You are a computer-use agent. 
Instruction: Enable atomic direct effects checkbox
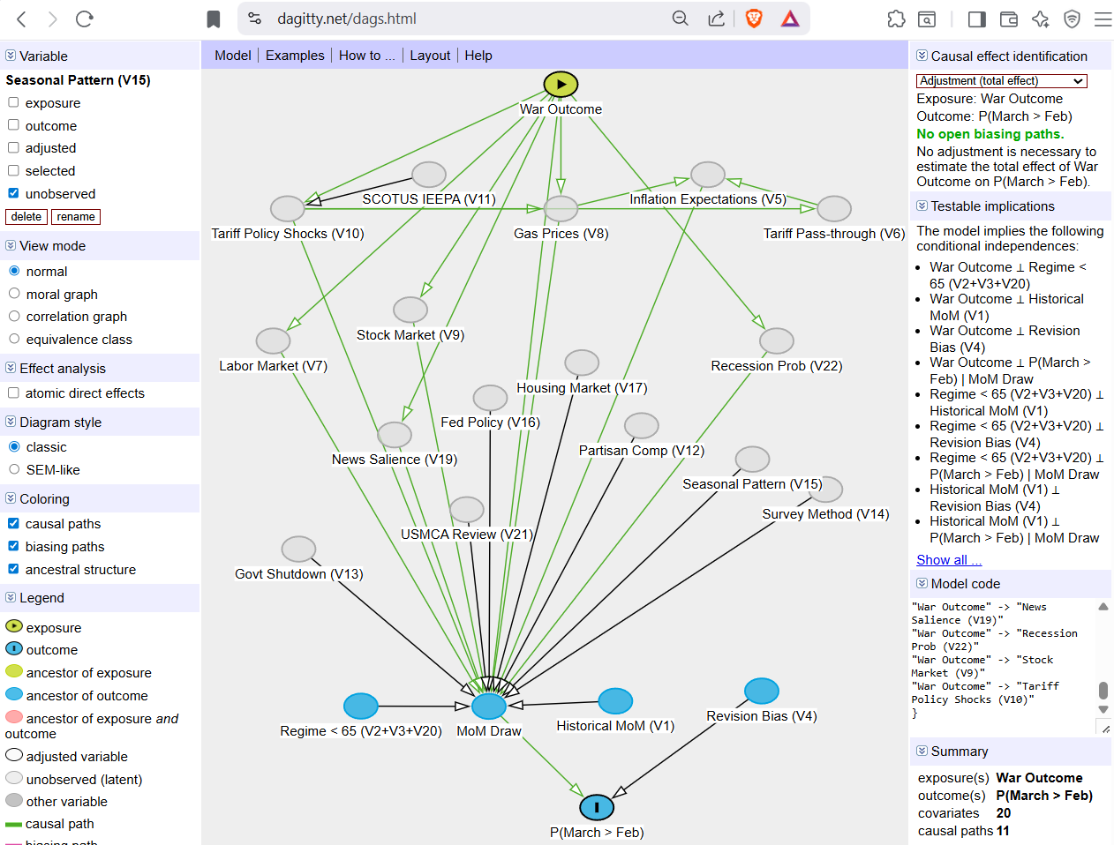(13, 393)
